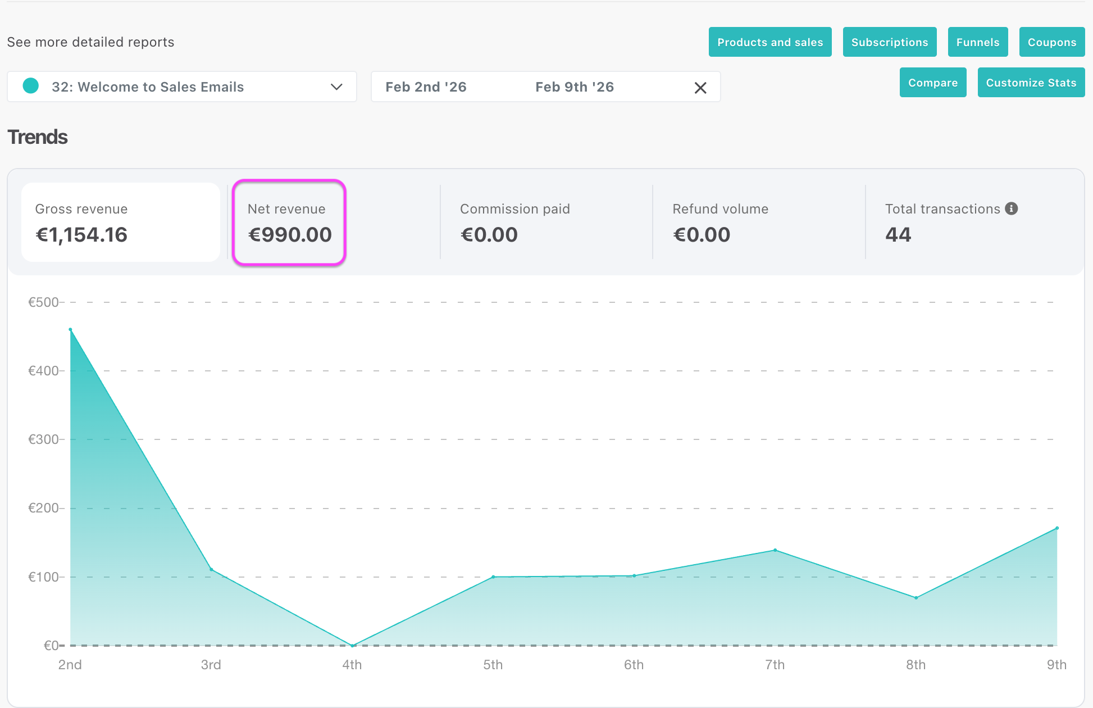
Task: Click the '7th' x-axis label
Action: pyautogui.click(x=775, y=665)
